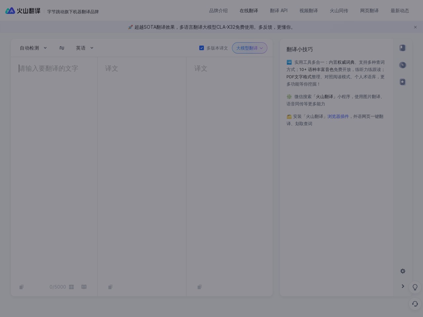
Task: Open 品牌介绍 nav item
Action: point(218,11)
